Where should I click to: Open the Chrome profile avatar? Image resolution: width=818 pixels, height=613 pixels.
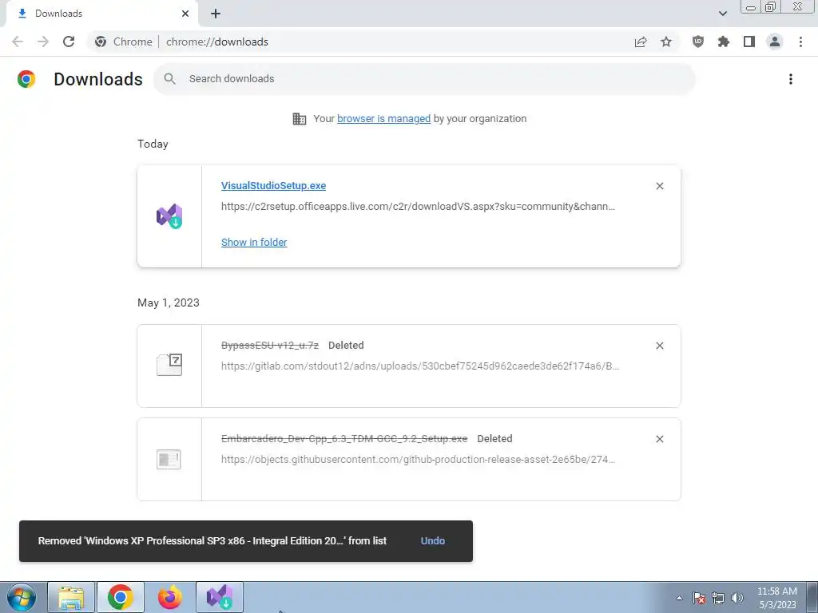click(x=775, y=42)
